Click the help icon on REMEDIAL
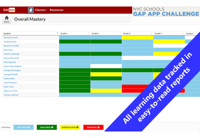 pyautogui.click(x=99, y=127)
